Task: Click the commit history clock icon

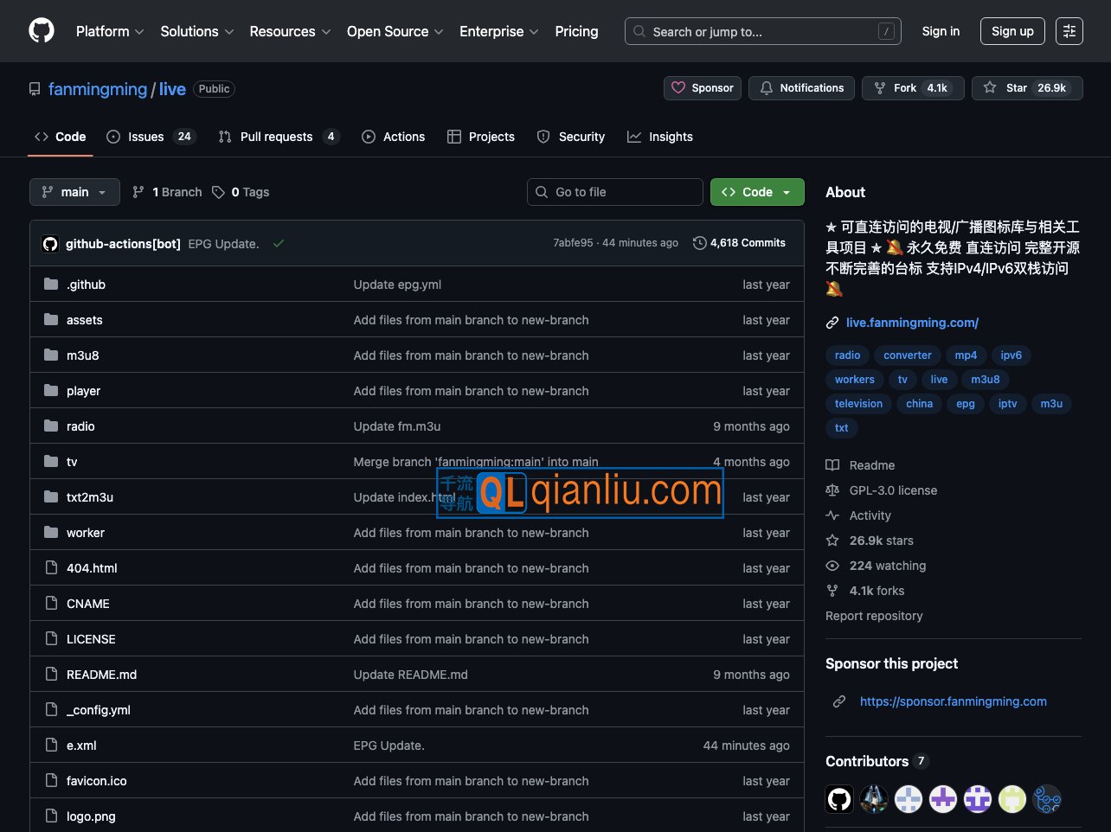Action: [x=700, y=243]
